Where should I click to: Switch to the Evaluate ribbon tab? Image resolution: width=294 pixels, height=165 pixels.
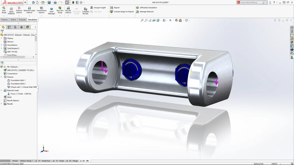coord(22,20)
